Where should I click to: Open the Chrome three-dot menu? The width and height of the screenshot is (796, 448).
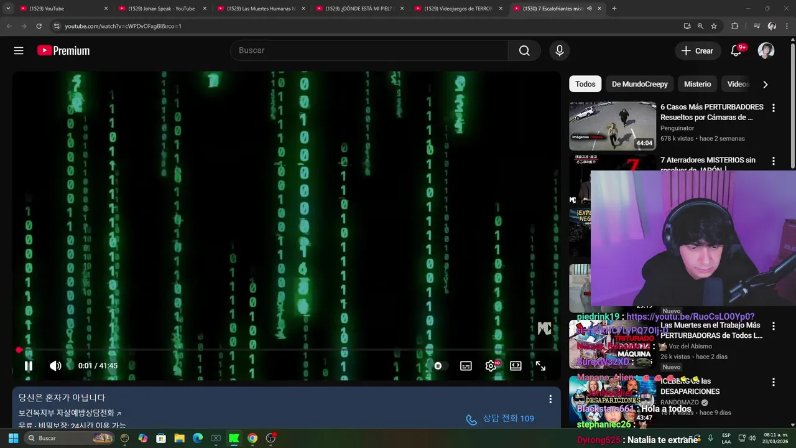pyautogui.click(x=787, y=26)
